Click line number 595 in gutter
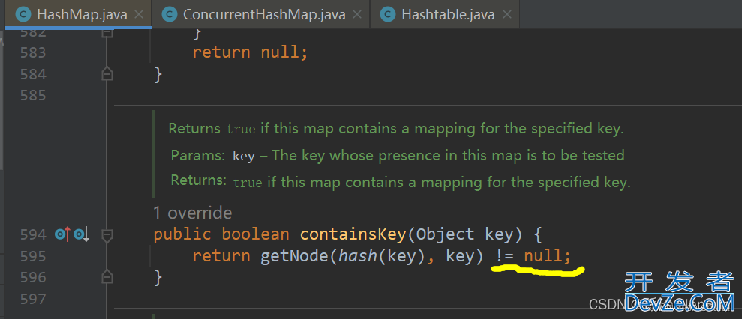The height and width of the screenshot is (319, 742). 33,256
